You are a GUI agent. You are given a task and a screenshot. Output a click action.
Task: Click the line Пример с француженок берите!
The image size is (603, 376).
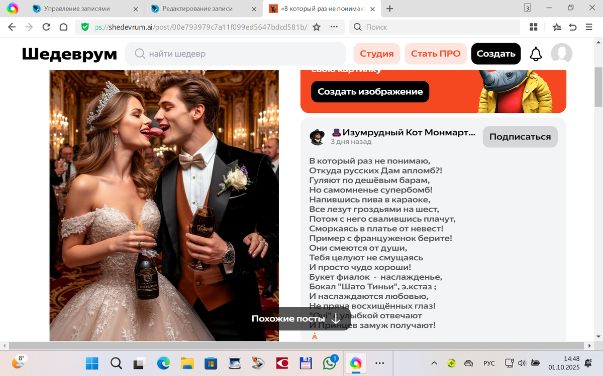point(380,238)
